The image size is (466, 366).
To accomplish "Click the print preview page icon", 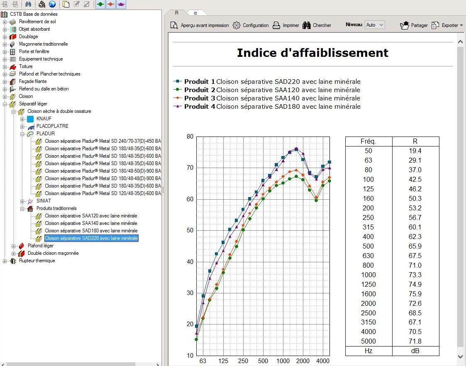I will [x=174, y=25].
